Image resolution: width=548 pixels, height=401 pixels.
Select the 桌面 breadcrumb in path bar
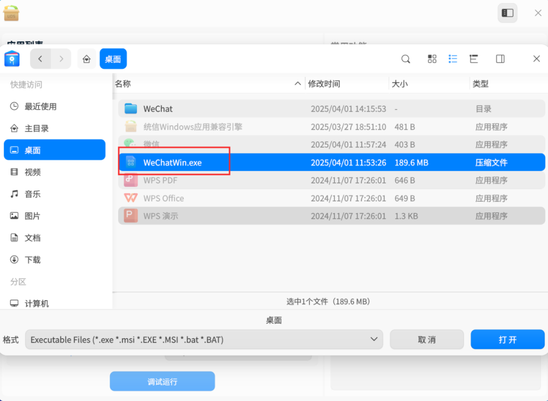pyautogui.click(x=113, y=59)
